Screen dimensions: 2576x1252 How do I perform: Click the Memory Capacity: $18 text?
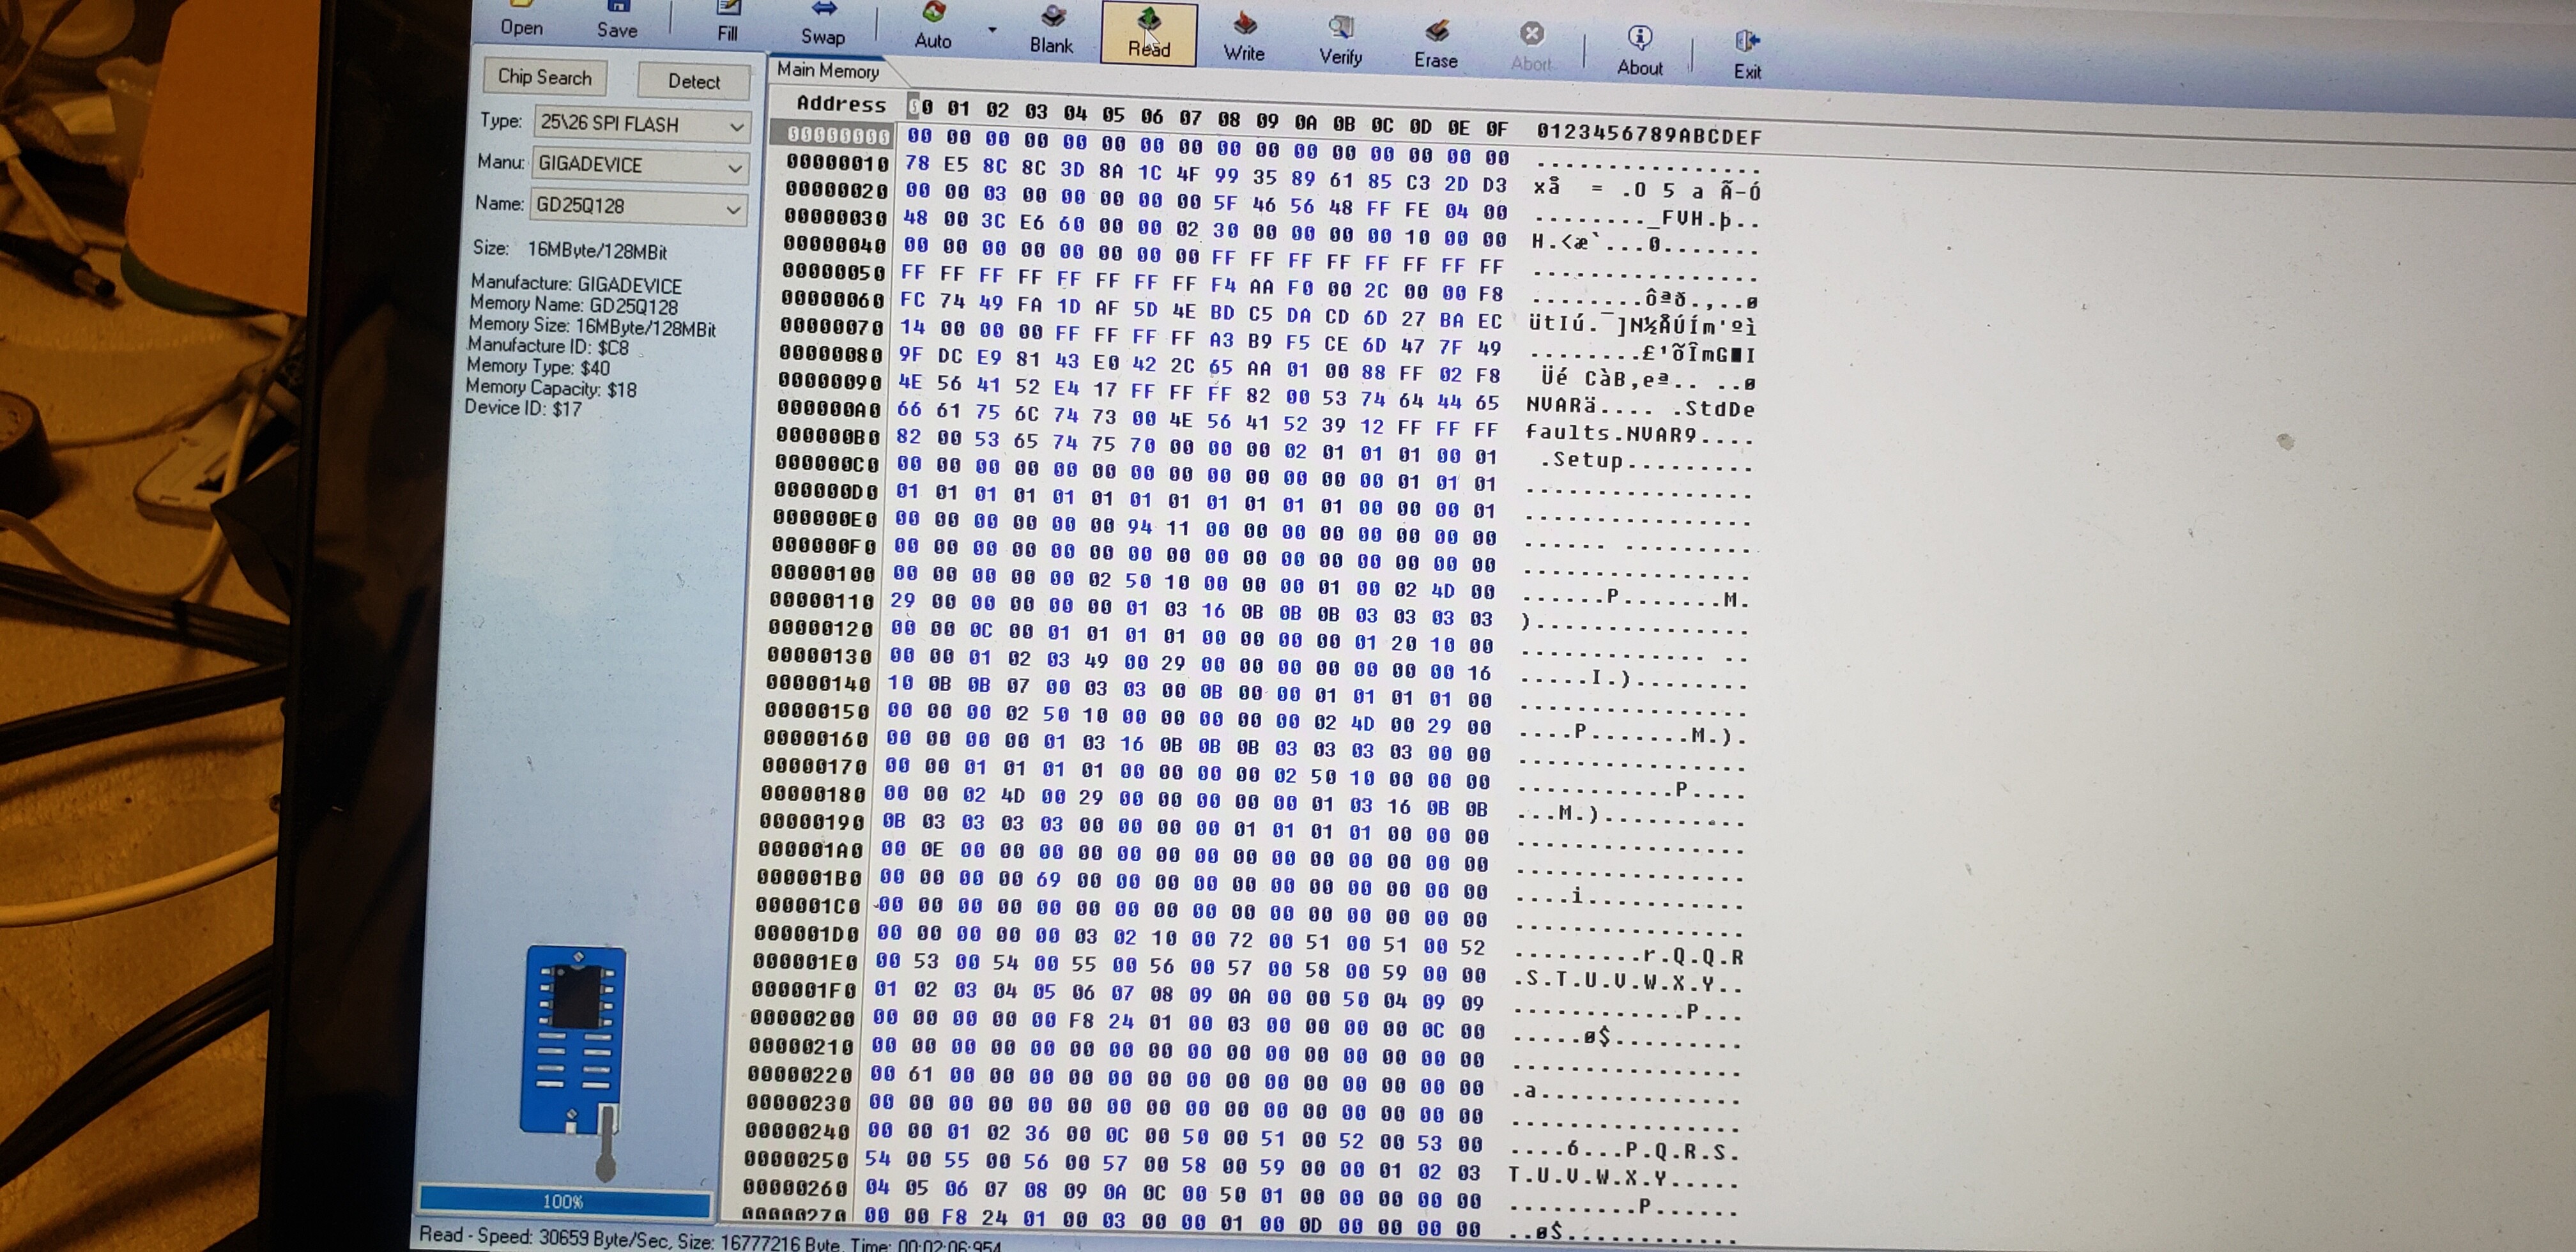[550, 388]
